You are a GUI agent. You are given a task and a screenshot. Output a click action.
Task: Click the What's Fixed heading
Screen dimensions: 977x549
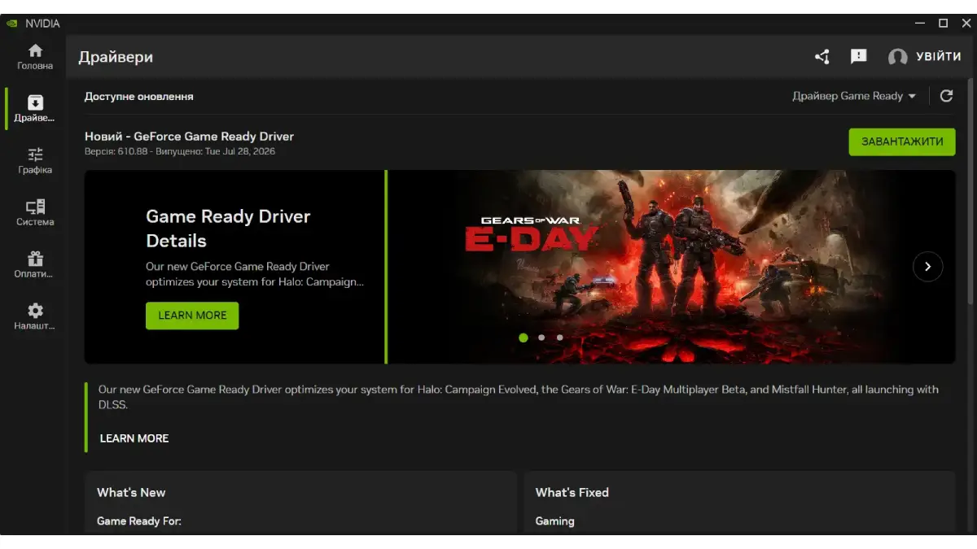pos(572,492)
